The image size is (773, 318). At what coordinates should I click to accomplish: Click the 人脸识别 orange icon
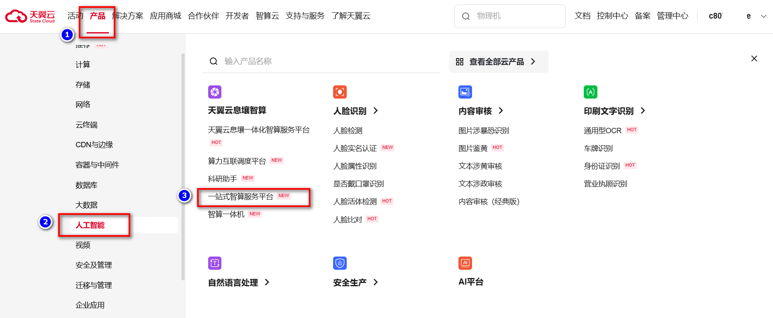[340, 92]
